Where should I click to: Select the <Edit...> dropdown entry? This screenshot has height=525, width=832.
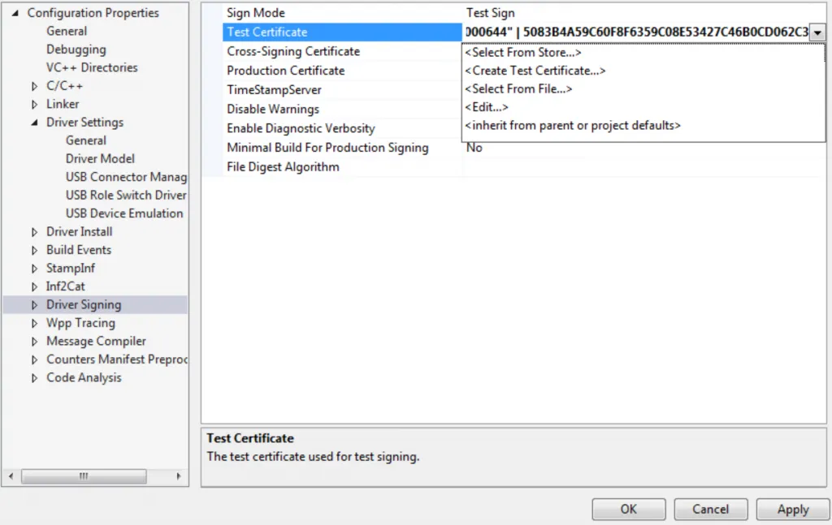coord(487,107)
